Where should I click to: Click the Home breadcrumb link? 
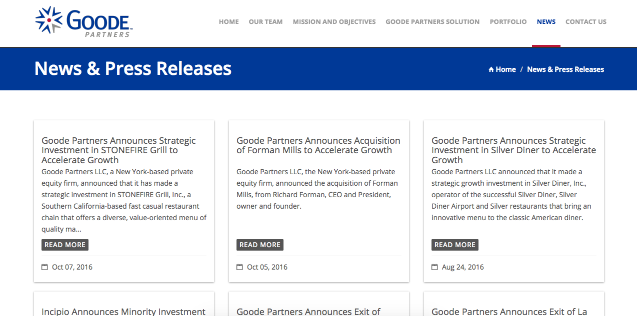point(506,69)
